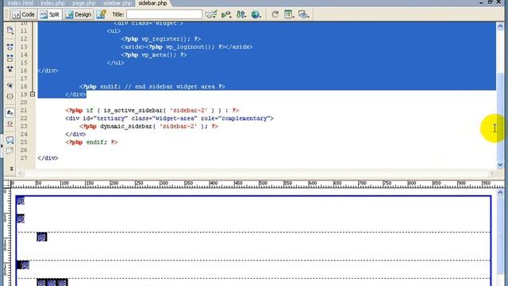
Task: Refresh Design view icon
Action: coord(275,14)
